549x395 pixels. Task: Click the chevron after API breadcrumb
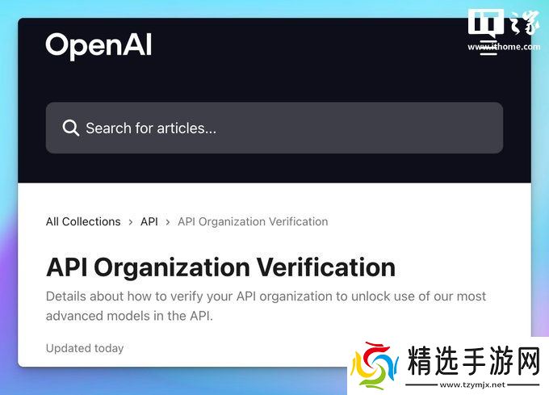(168, 222)
